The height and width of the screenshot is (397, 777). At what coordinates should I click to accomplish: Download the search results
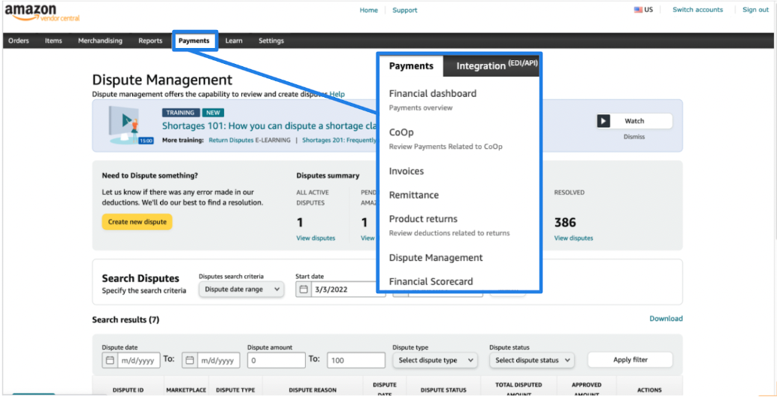(666, 319)
